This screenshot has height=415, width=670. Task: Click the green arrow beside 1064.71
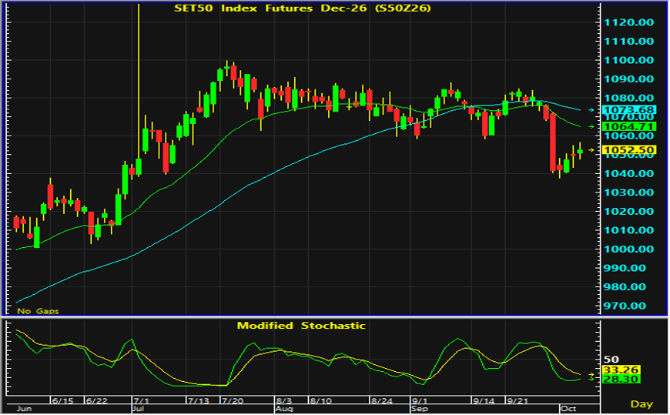[x=591, y=126]
